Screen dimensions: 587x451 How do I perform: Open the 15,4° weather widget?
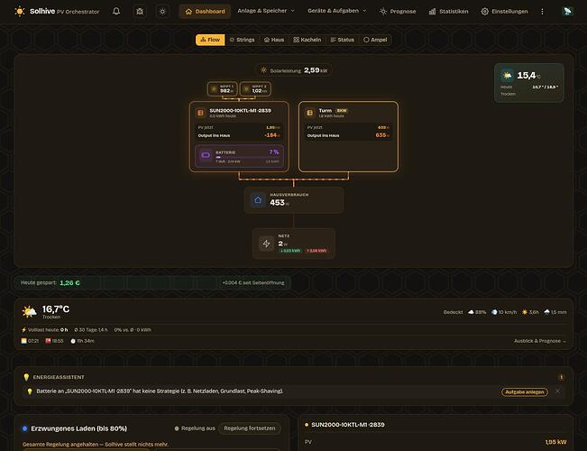pyautogui.click(x=529, y=83)
